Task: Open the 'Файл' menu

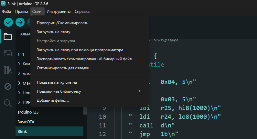Action: [x=6, y=12]
